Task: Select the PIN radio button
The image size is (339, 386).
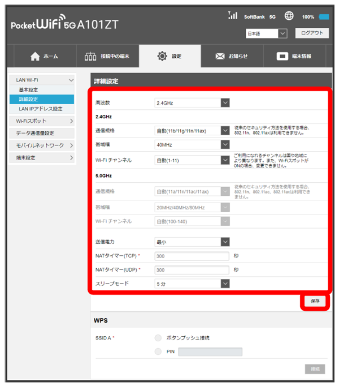Action: pyautogui.click(x=158, y=351)
